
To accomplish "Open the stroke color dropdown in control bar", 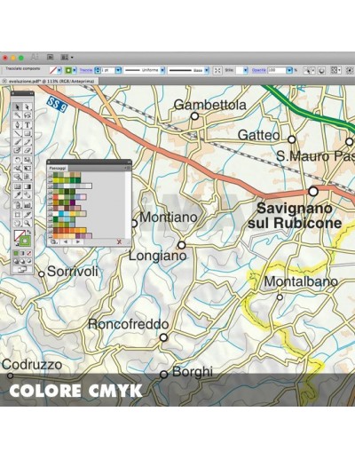I will pos(75,70).
